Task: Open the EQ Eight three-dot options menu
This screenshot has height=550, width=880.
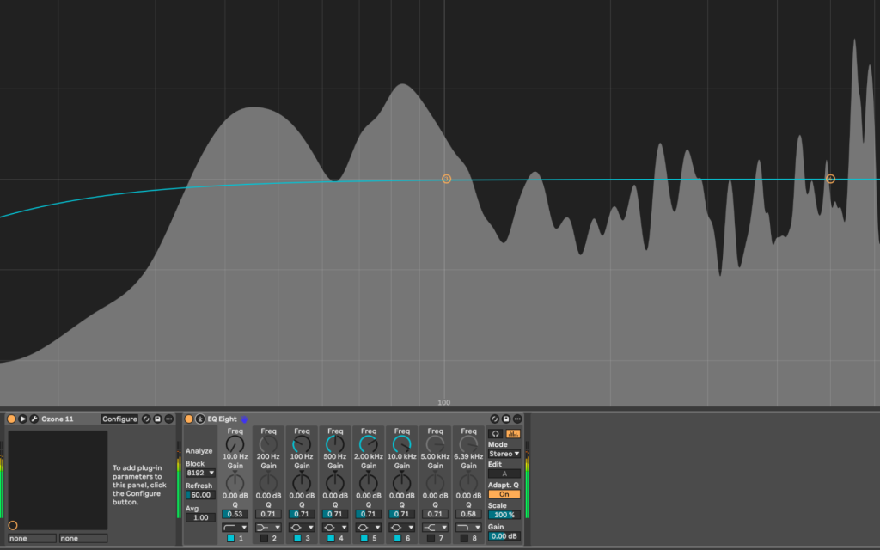Action: pos(517,419)
